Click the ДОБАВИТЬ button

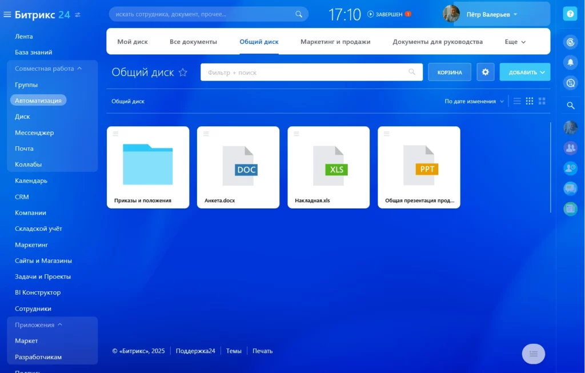[524, 71]
